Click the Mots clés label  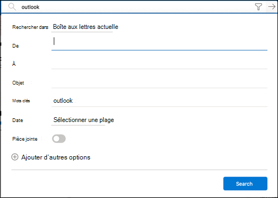coord(21,101)
